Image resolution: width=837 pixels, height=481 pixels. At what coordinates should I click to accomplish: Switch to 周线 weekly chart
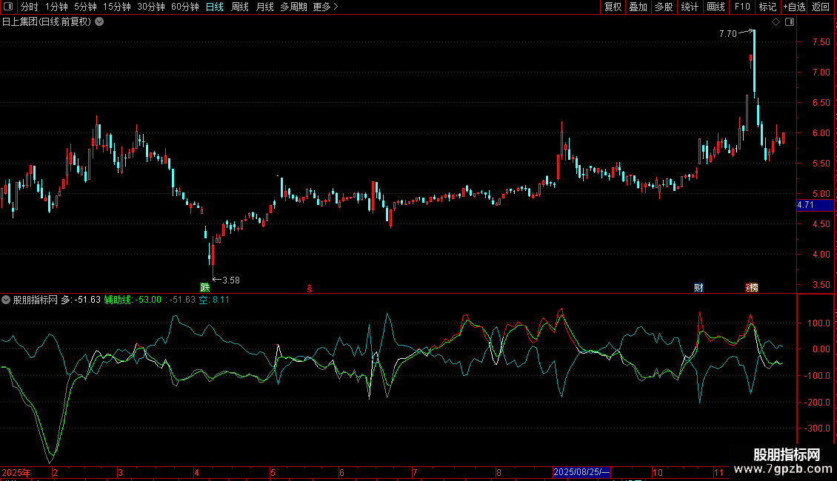pos(240,7)
